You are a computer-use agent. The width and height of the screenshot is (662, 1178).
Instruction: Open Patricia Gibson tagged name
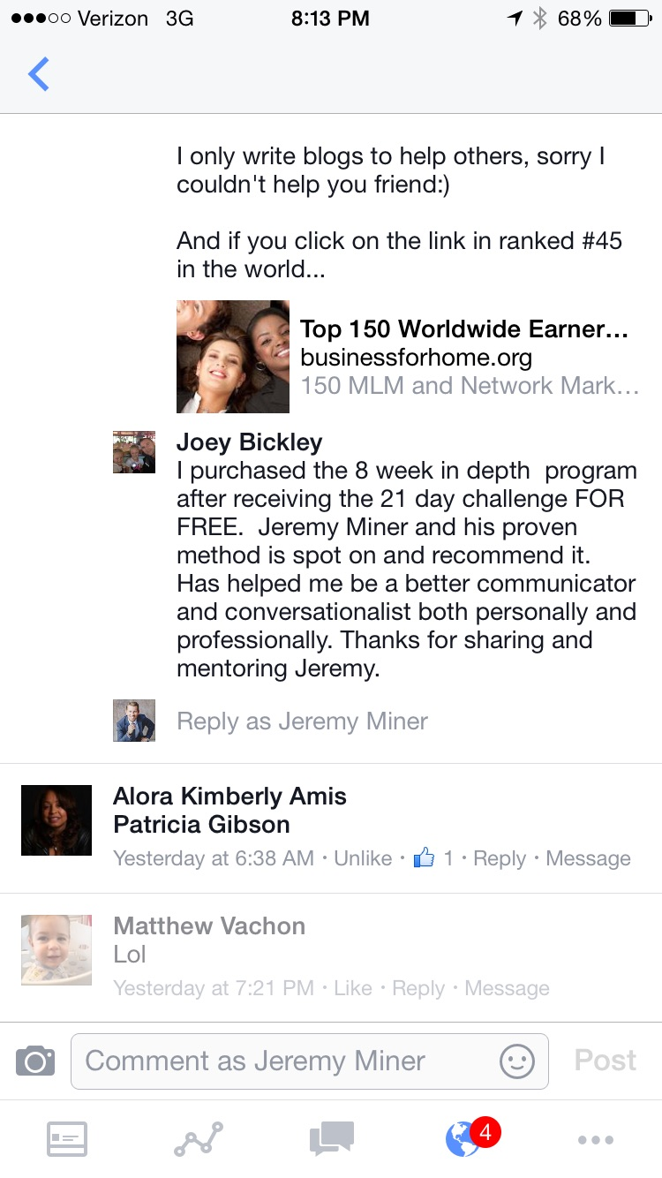coord(201,825)
